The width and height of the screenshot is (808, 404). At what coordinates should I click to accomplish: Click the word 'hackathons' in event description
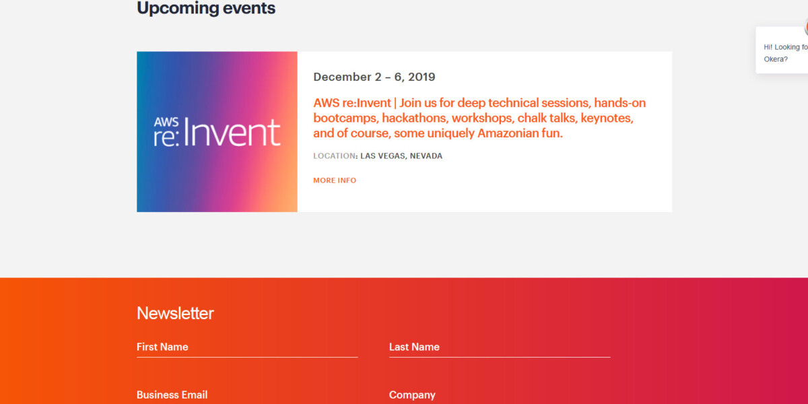pyautogui.click(x=414, y=118)
